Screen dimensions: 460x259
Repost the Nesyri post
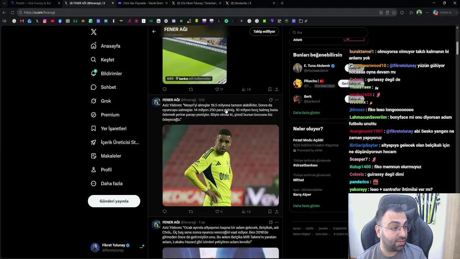click(191, 212)
